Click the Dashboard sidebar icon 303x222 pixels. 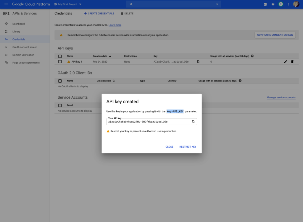[x=6, y=24]
